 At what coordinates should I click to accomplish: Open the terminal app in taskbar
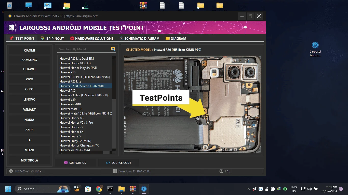point(110,189)
